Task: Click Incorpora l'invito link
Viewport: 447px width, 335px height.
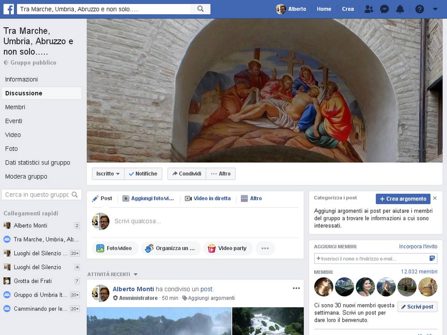Action: [418, 247]
